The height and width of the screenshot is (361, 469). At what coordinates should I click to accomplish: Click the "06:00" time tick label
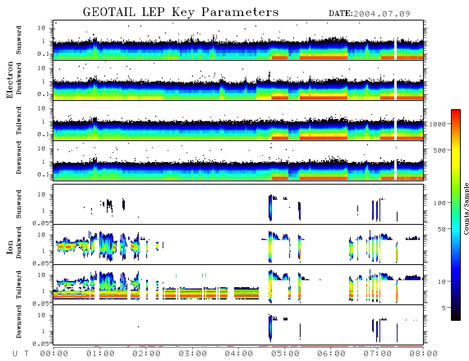pos(331,354)
